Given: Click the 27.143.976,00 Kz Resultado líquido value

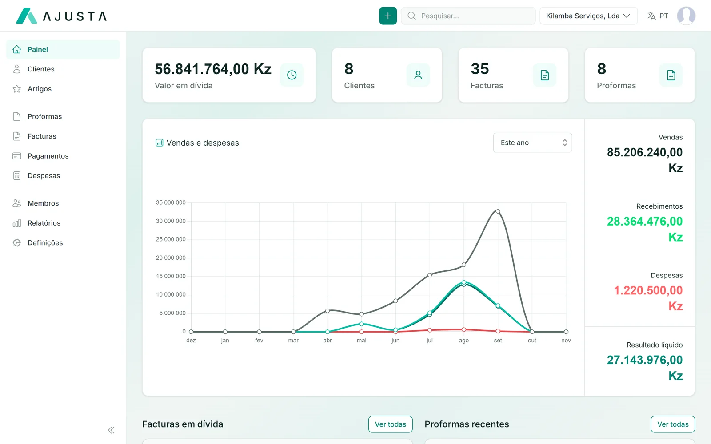Looking at the screenshot, I should 645,368.
